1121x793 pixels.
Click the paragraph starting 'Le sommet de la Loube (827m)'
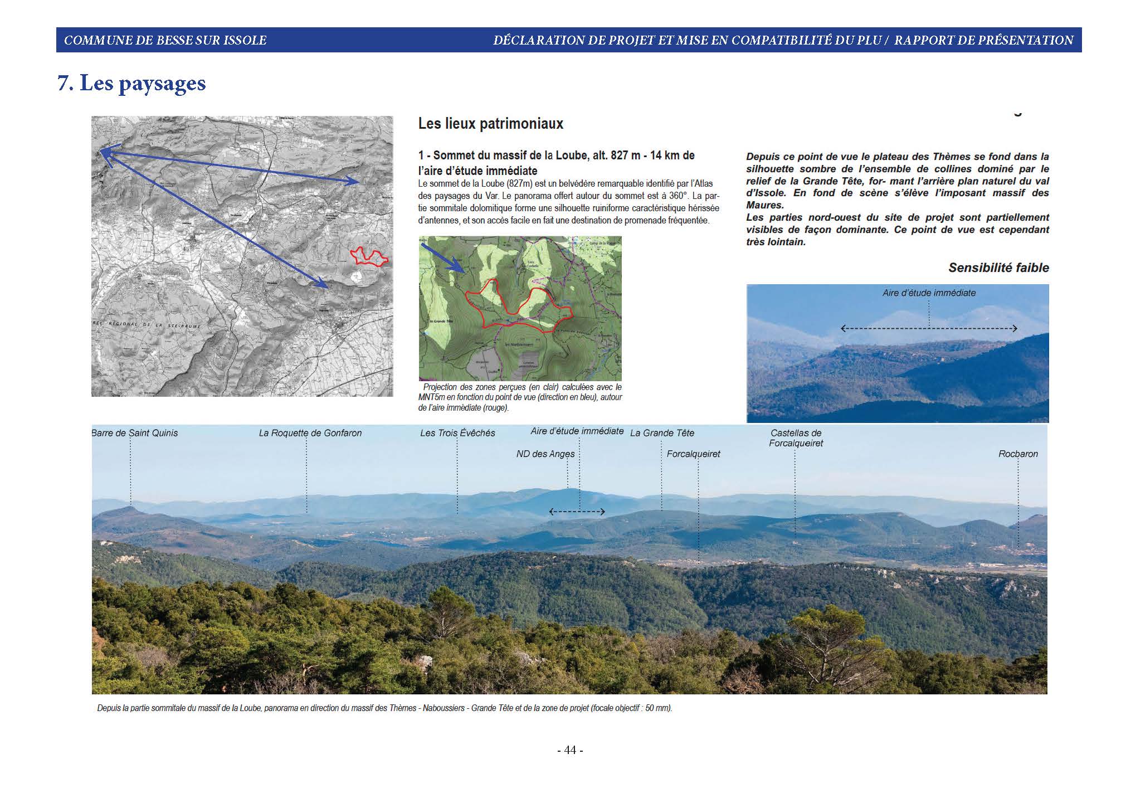(x=569, y=202)
